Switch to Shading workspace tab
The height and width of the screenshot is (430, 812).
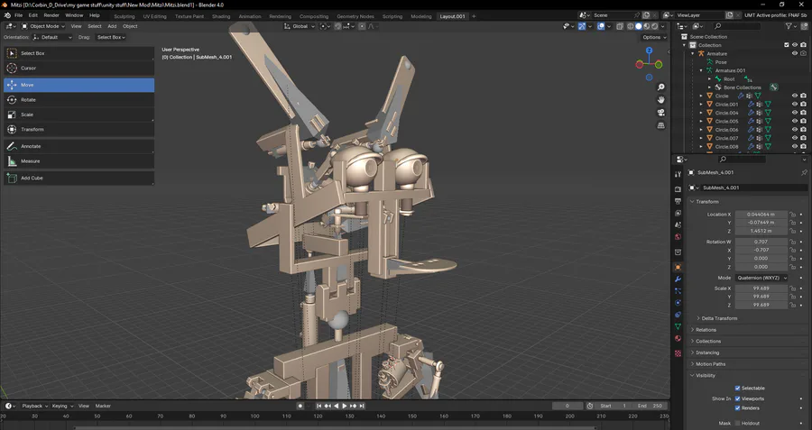(x=221, y=16)
